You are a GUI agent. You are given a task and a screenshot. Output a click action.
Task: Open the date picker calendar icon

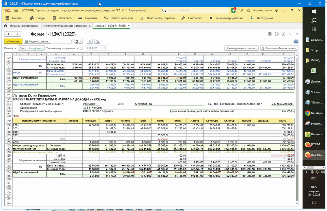point(105,48)
